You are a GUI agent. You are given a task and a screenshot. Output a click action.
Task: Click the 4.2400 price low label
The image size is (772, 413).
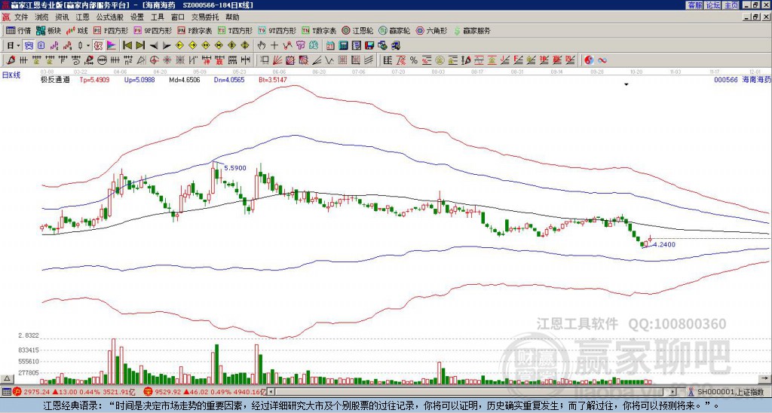(x=664, y=244)
